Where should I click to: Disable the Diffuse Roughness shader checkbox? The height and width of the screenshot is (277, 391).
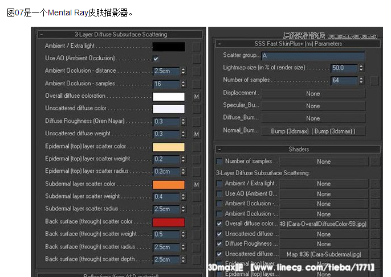coord(219,243)
